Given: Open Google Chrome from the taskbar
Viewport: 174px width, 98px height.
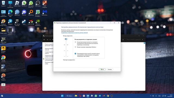Looking at the screenshot, I should point(108,96).
